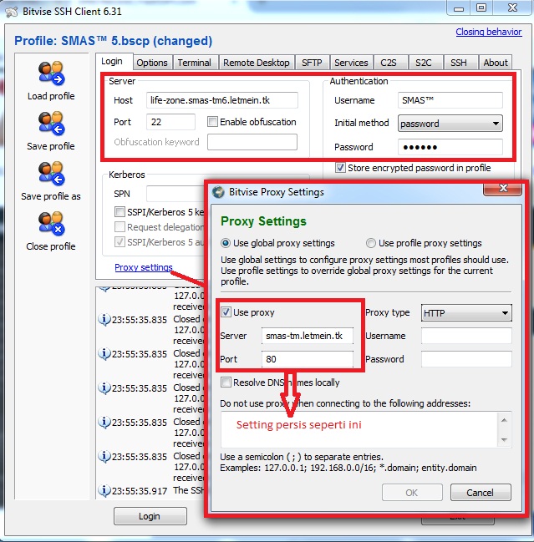Click the Authentication Username field

point(450,100)
